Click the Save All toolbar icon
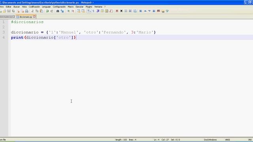The height and width of the screenshot is (142, 253). [x=13, y=11]
